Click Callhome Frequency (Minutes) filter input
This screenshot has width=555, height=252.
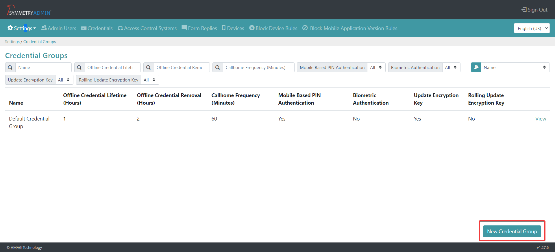(258, 67)
